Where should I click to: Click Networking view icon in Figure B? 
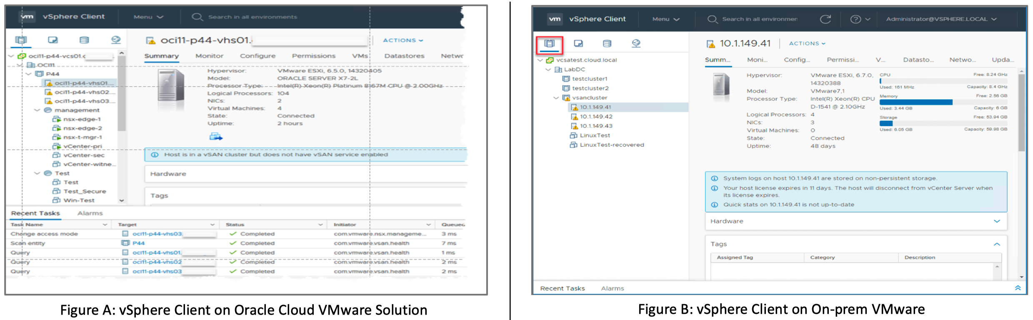[636, 43]
